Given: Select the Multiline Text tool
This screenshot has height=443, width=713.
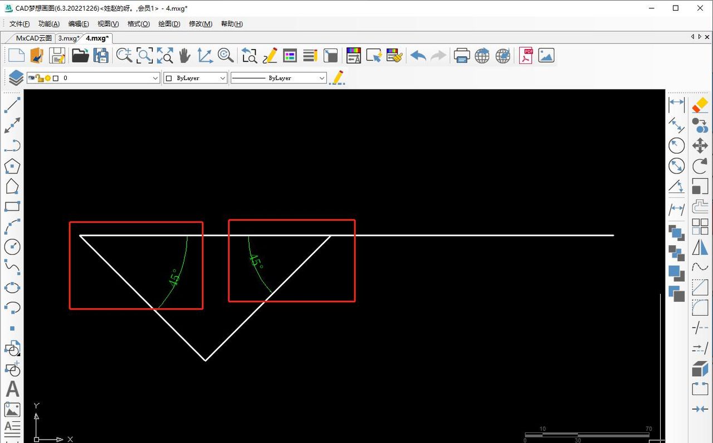Looking at the screenshot, I should (12, 429).
